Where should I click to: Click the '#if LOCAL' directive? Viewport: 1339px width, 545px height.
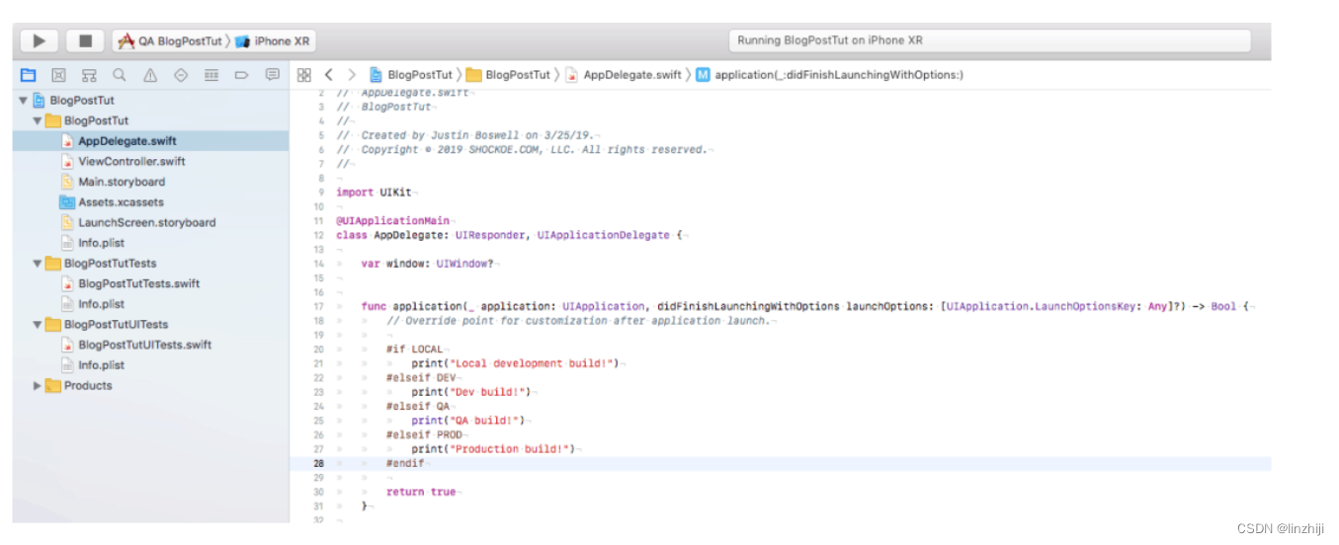[x=415, y=349]
